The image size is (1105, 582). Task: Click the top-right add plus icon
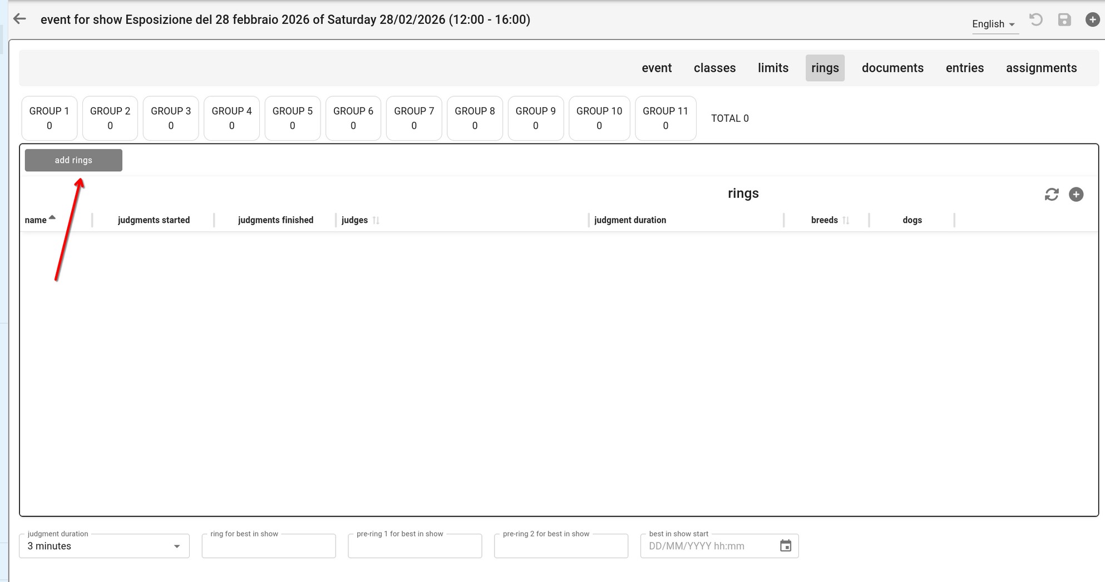pyautogui.click(x=1093, y=20)
